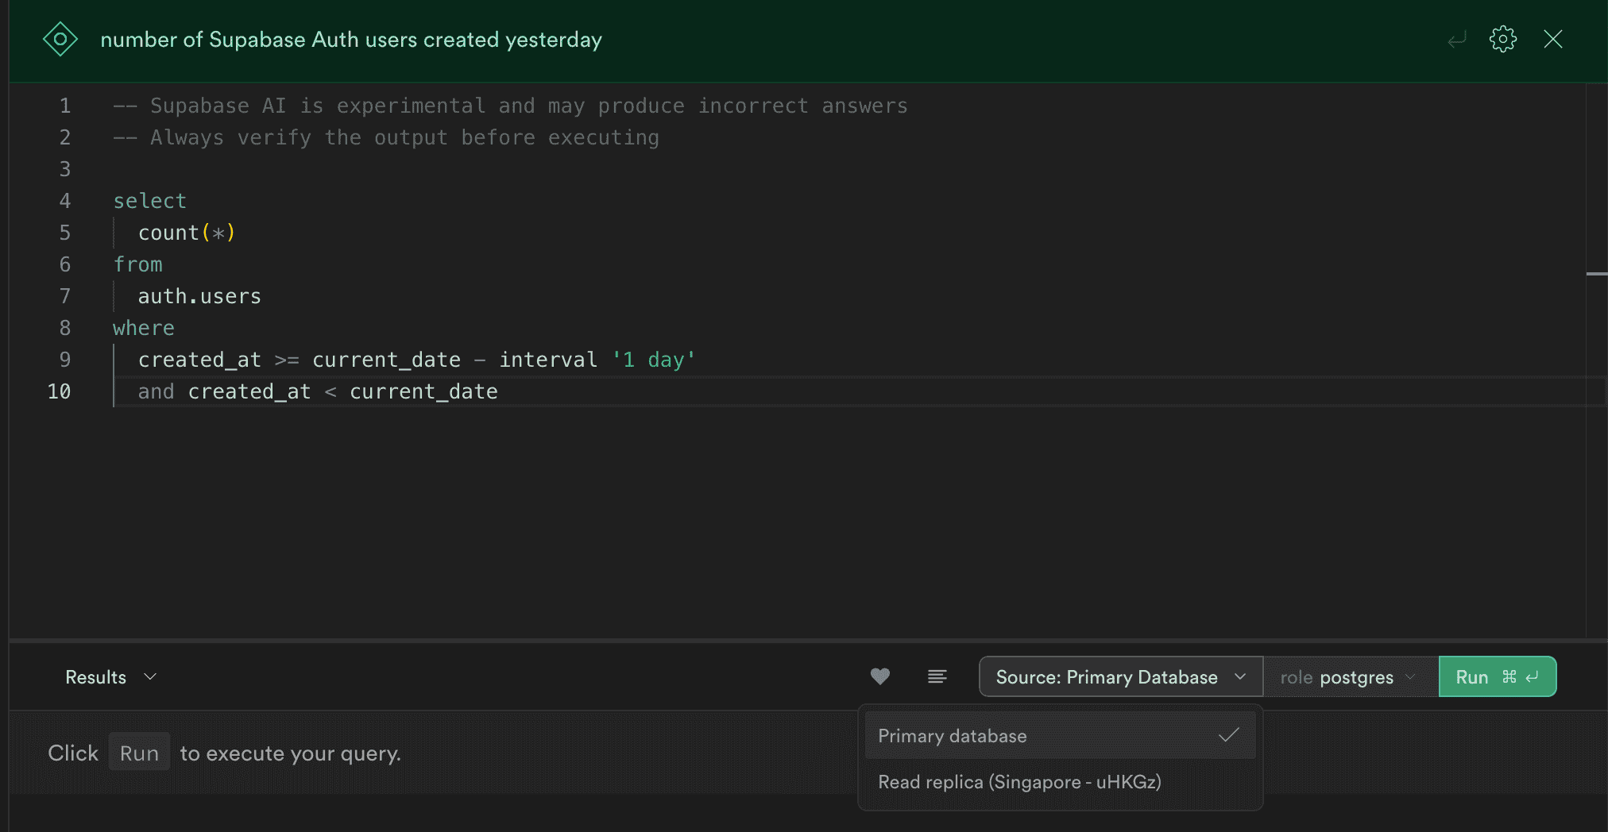This screenshot has width=1608, height=832.
Task: Close the AI query panel with the X icon
Action: coord(1553,39)
